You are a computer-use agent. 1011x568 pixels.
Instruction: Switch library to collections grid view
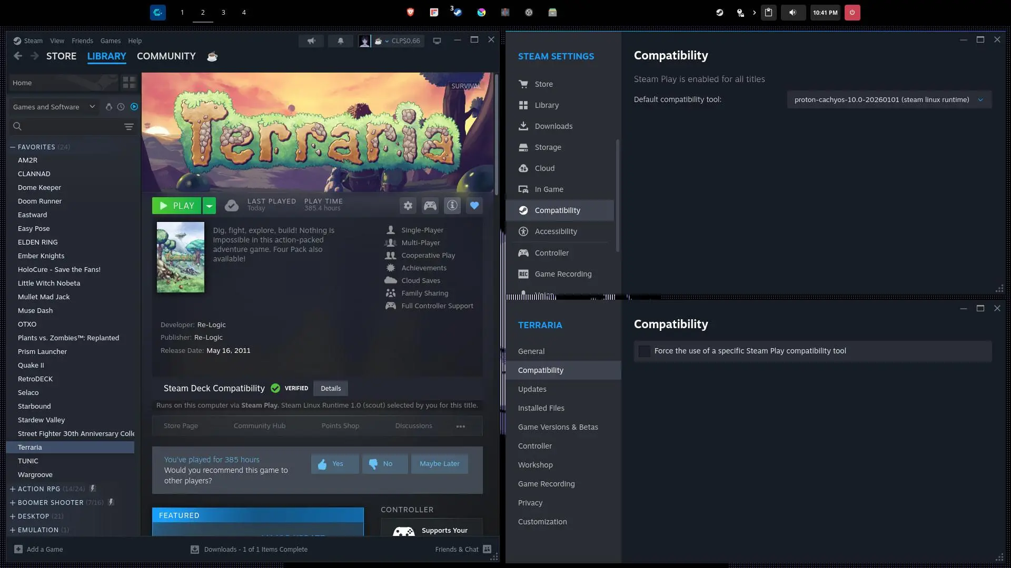(129, 83)
